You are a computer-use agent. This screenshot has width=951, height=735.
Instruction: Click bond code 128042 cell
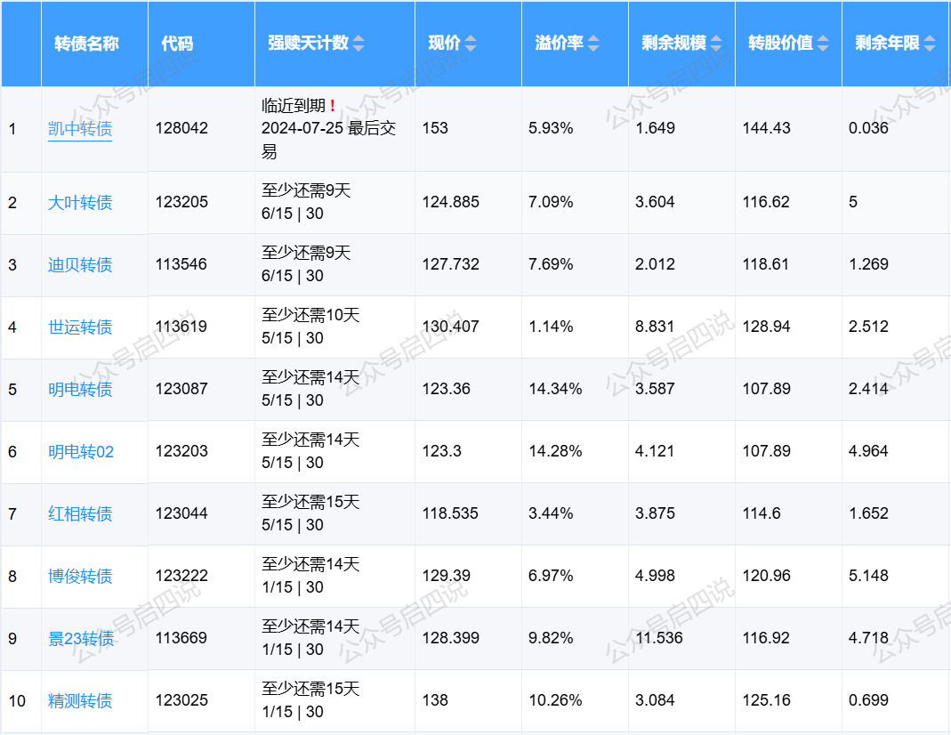181,128
